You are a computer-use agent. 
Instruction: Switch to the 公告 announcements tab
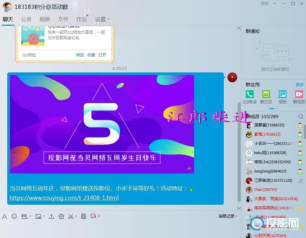[26, 19]
